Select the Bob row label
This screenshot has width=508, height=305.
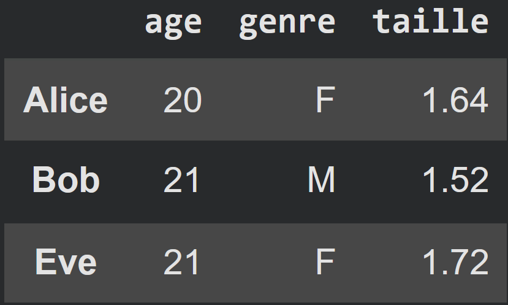[66, 181]
